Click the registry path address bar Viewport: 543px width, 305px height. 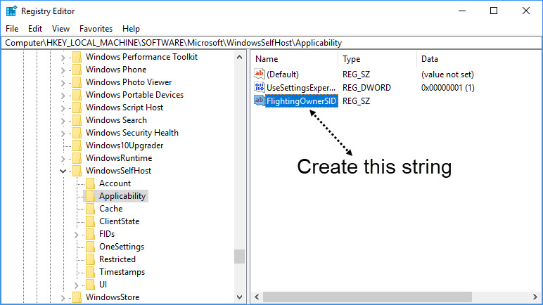pos(271,43)
